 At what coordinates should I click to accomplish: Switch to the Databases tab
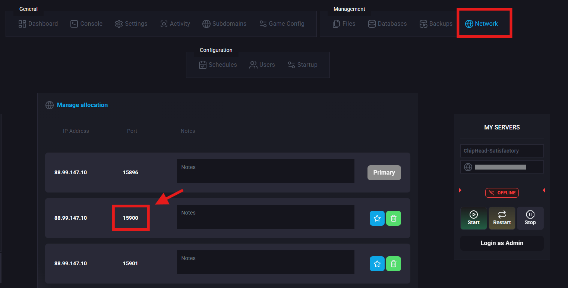point(387,24)
